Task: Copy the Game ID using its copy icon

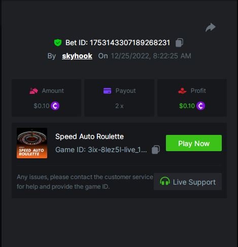Action: [x=156, y=150]
